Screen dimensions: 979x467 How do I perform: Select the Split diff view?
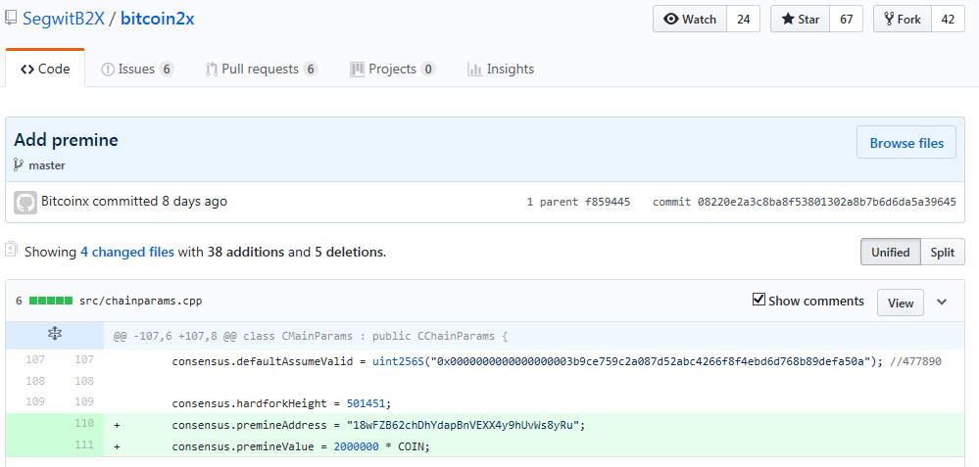[942, 252]
